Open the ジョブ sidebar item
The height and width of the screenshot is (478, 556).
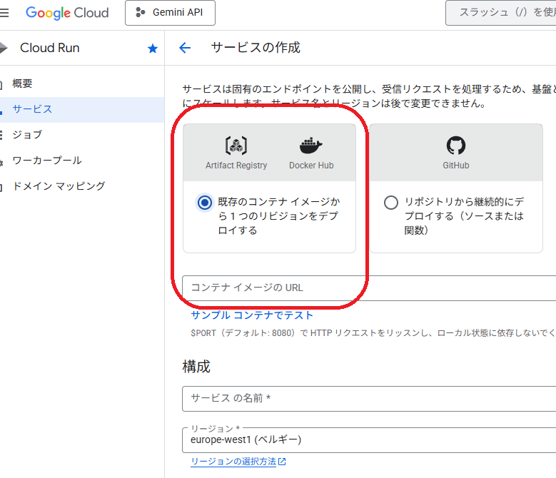pos(82,135)
